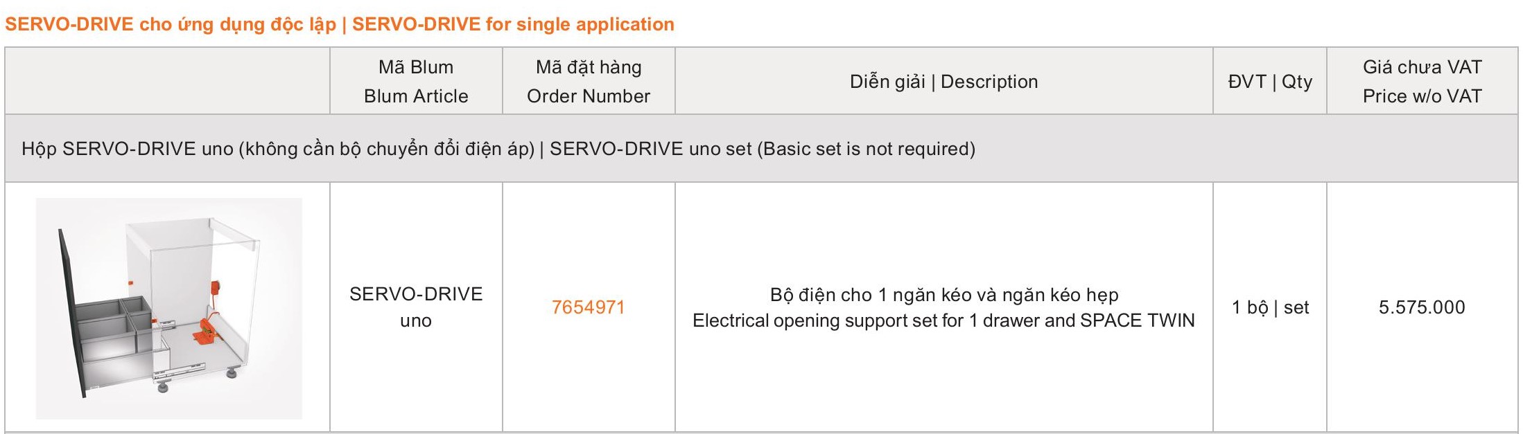Click the ĐVT | Qty column header
Image resolution: width=1523 pixels, height=434 pixels.
pos(1270,81)
